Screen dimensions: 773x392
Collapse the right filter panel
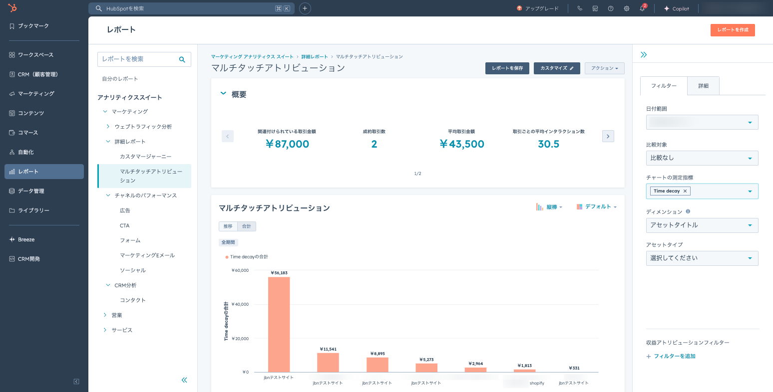pyautogui.click(x=644, y=55)
